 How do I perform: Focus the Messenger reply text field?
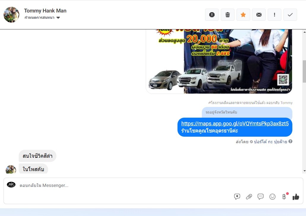coord(153,185)
